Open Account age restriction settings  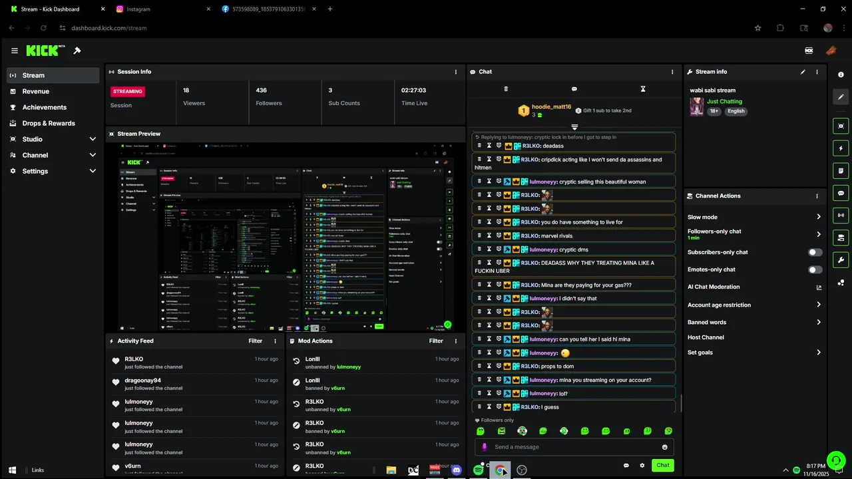point(755,305)
